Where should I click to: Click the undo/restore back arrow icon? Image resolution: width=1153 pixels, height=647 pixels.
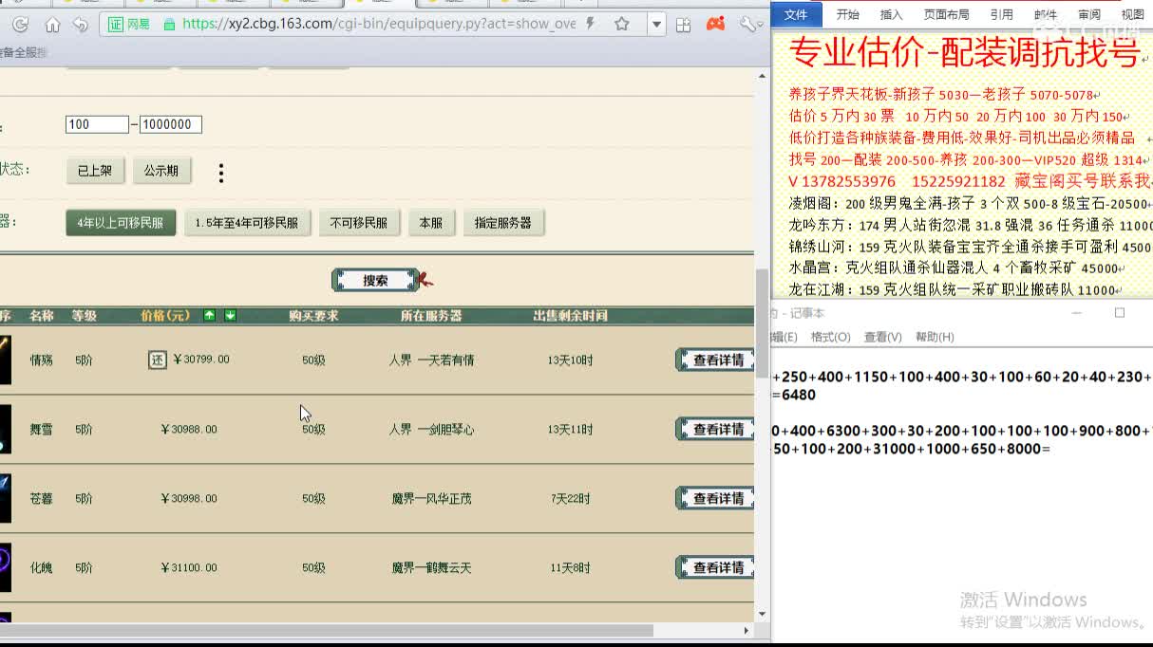[81, 25]
